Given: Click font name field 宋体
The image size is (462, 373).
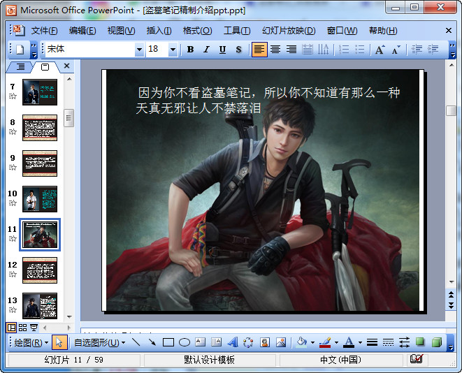Looking at the screenshot, I should point(90,49).
